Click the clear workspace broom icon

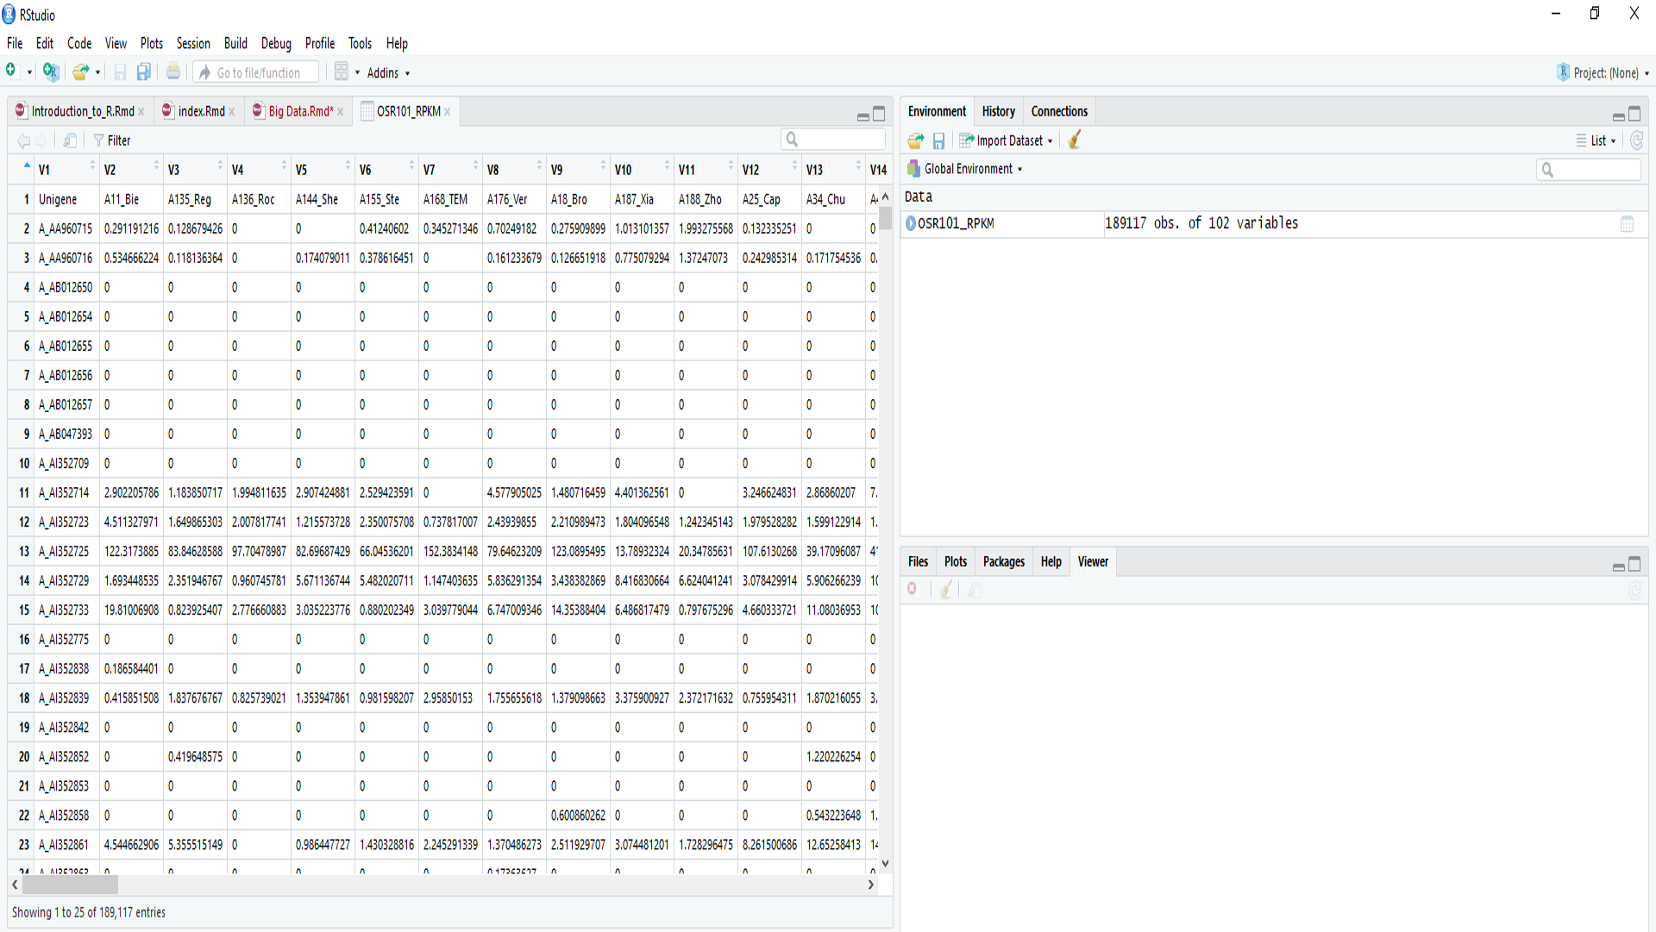click(1075, 141)
